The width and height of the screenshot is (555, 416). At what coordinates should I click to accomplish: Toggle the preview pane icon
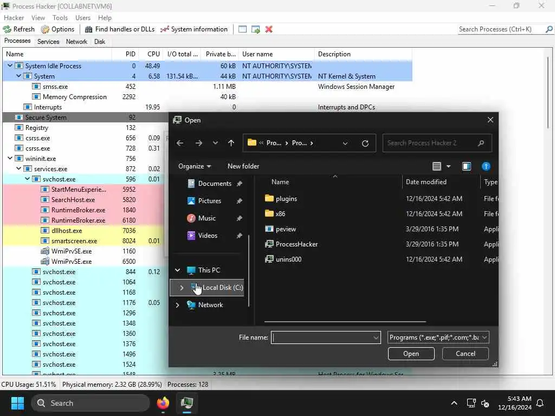[467, 166]
